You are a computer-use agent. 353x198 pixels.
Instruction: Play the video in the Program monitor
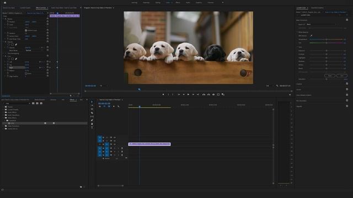point(189,95)
